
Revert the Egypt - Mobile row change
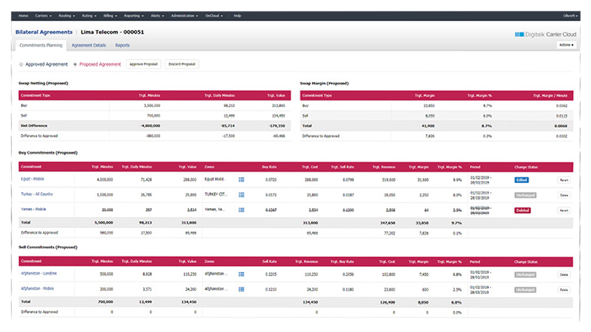pos(564,180)
